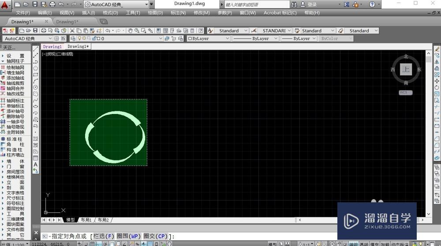The image size is (441, 246).
Task: Switch to the 布局1 layout tab
Action: (x=86, y=220)
